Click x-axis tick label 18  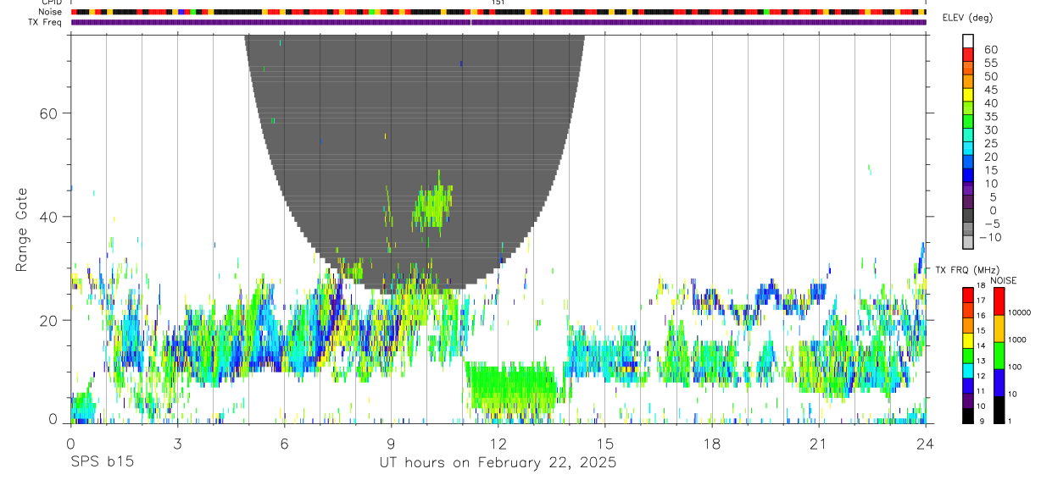tap(711, 444)
